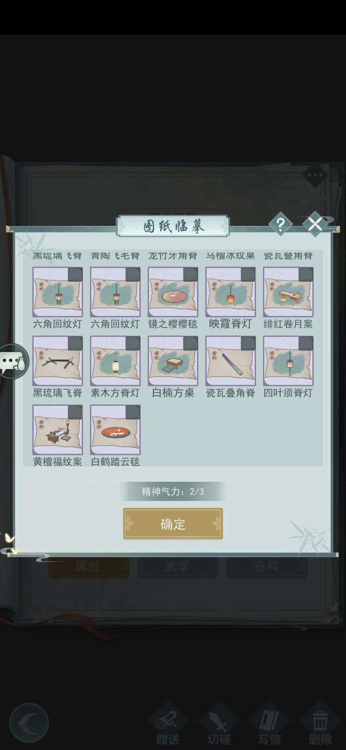Viewport: 346px width, 750px height.
Task: Tick the checkbox on 素木方脊灯
Action: click(x=133, y=344)
